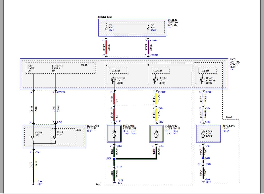Click the F62 50A fuse symbol
The width and height of the screenshot is (264, 194).
coord(106,28)
